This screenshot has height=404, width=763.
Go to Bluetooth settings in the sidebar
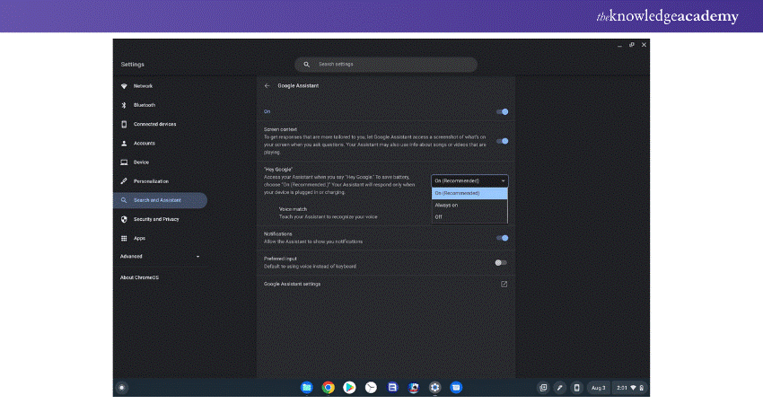coord(145,105)
